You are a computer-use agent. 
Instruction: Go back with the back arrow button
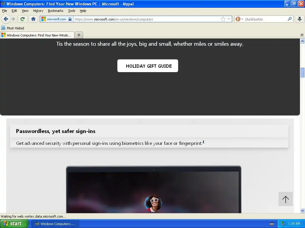[6, 19]
